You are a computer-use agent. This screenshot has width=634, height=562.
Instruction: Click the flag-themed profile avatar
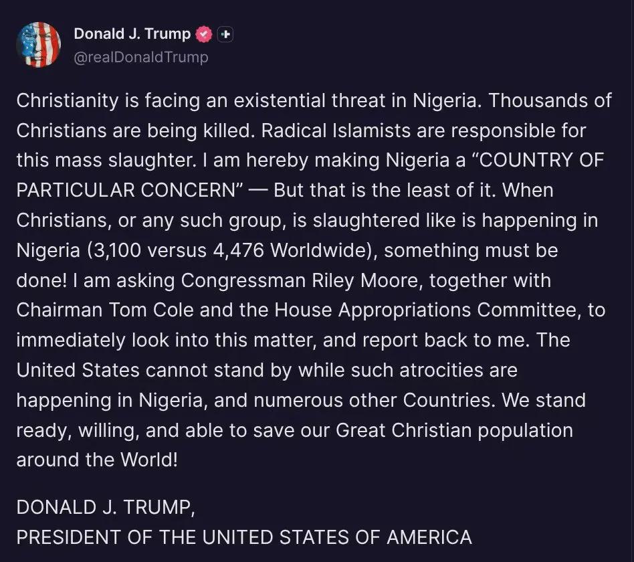tap(38, 44)
